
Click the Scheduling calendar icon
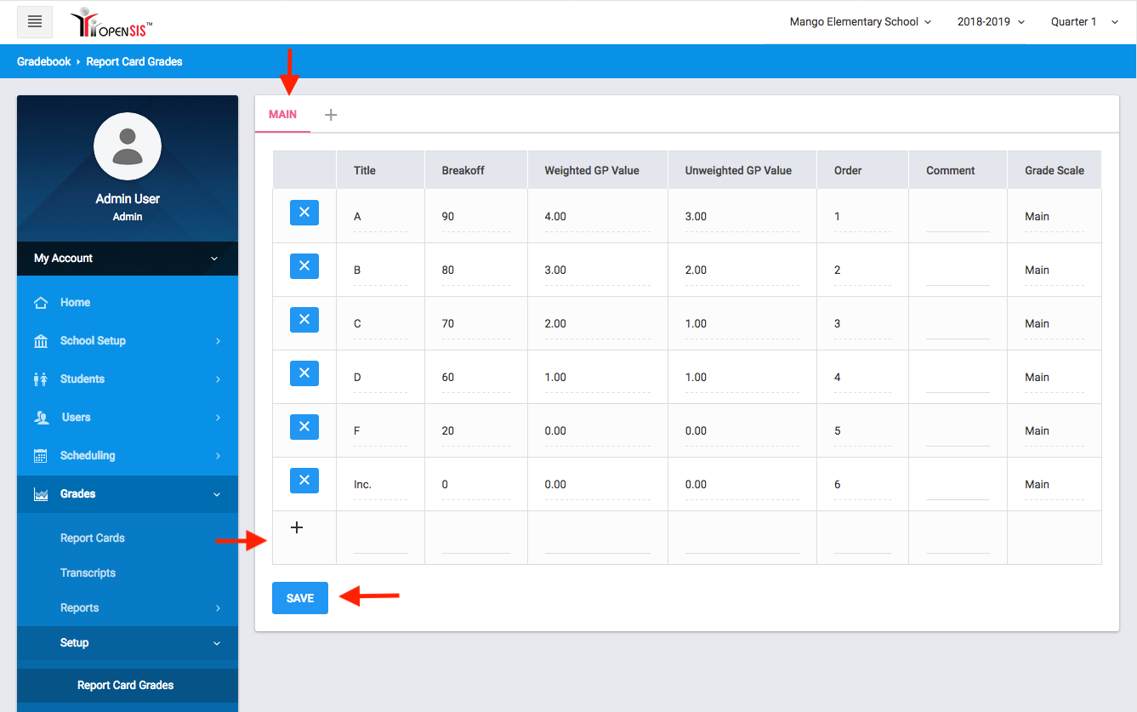[41, 456]
